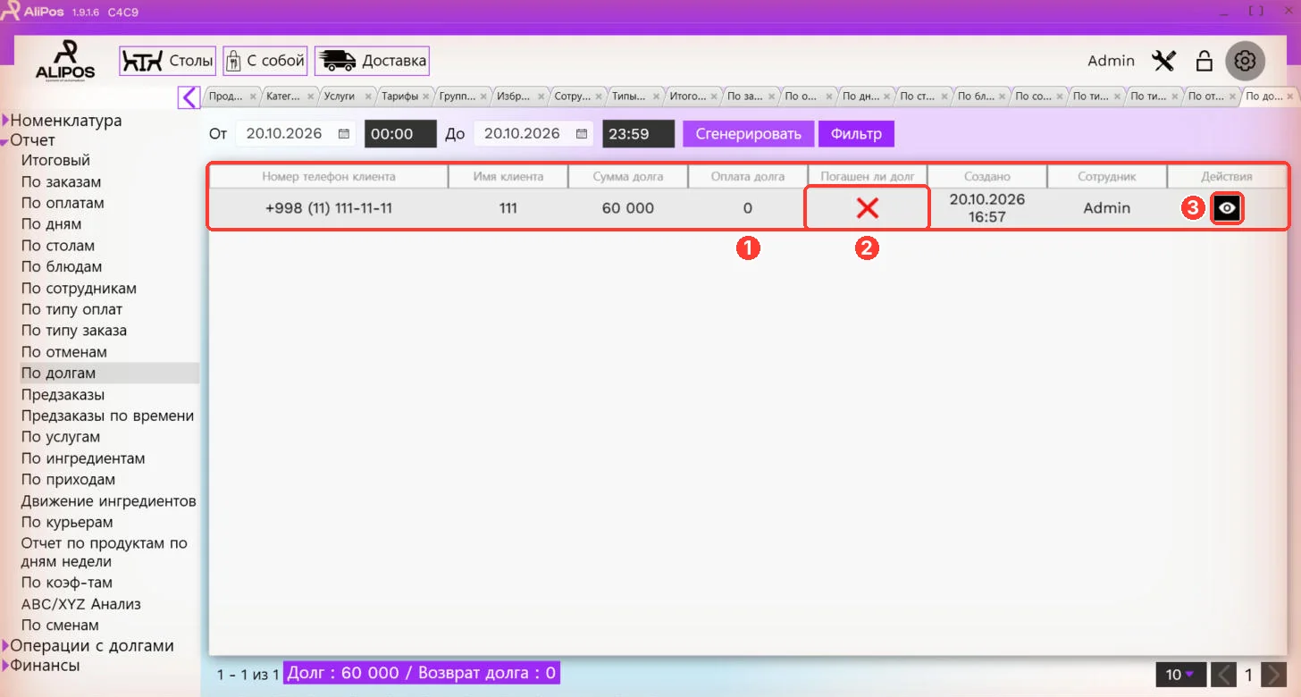1301x697 pixels.
Task: Open calendar icon for the end date
Action: point(582,134)
